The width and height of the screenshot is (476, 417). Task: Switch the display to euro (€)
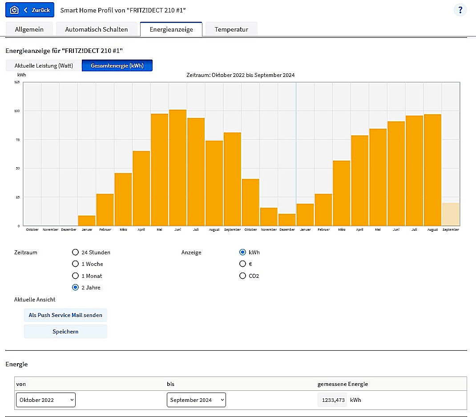242,264
